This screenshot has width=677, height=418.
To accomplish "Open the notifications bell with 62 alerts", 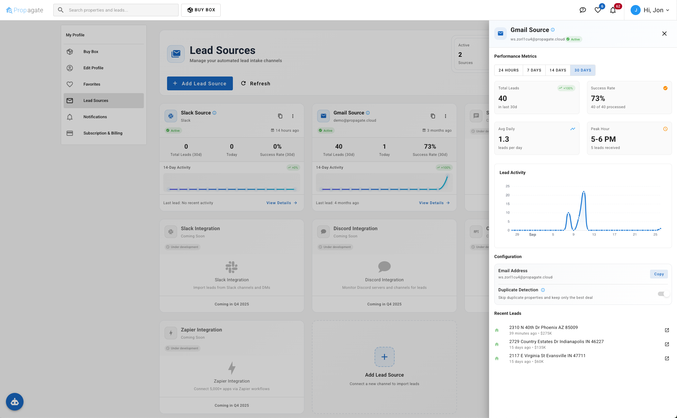I will click(613, 10).
